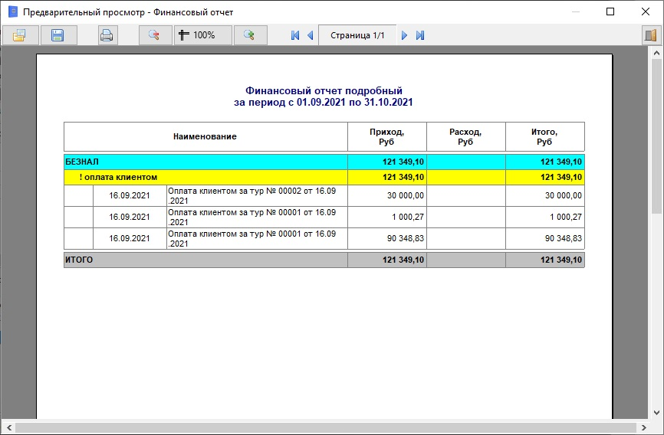The width and height of the screenshot is (664, 435).
Task: Click the scroll right arrow at the bottom
Action: point(644,427)
